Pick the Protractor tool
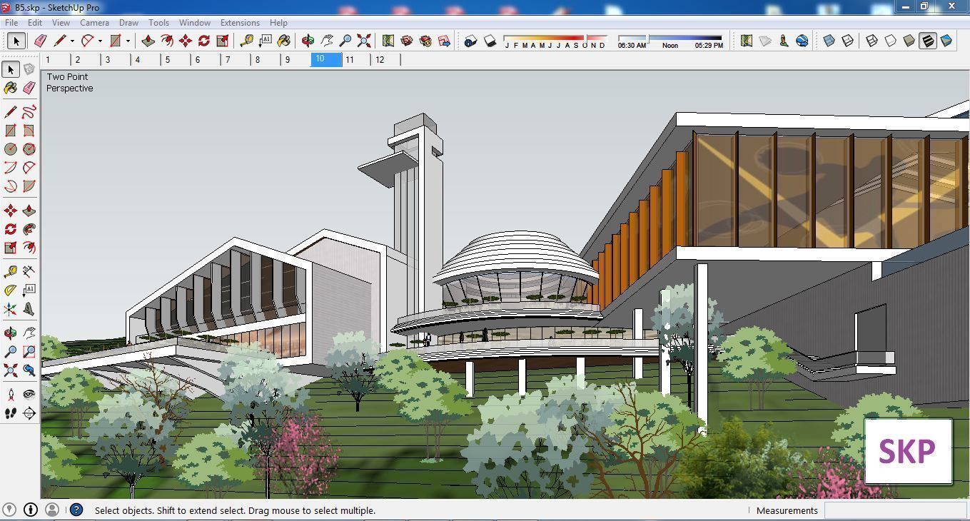This screenshot has width=970, height=521. pos(11,290)
